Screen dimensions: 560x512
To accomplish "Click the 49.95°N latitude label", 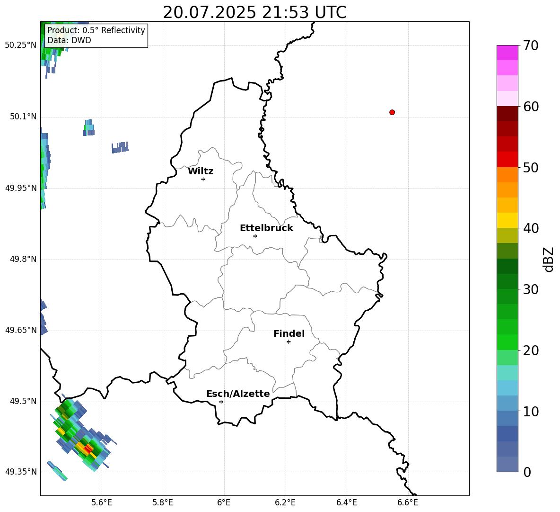I will tap(21, 188).
